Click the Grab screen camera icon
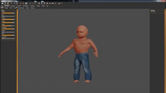 coord(59,3)
